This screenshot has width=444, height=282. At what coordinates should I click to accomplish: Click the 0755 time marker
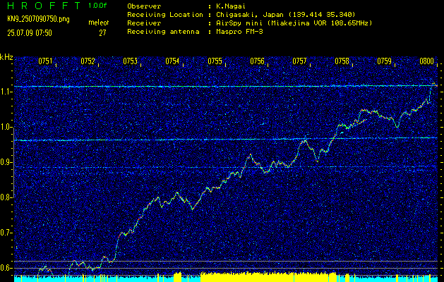215,61
